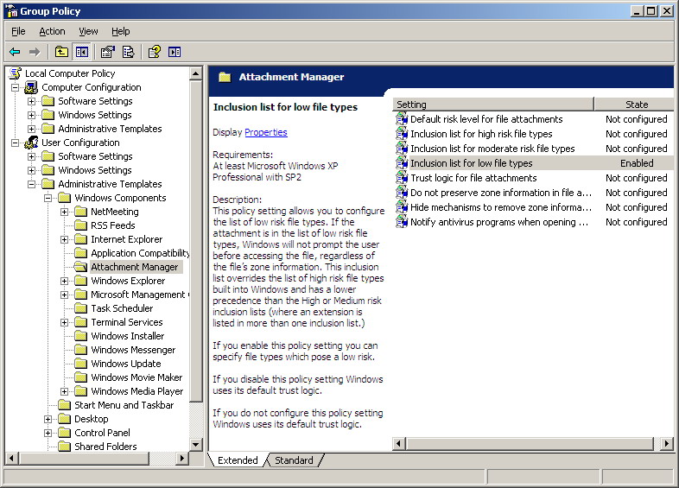Image resolution: width=679 pixels, height=488 pixels.
Task: Open the Properties link in description
Action: [266, 132]
